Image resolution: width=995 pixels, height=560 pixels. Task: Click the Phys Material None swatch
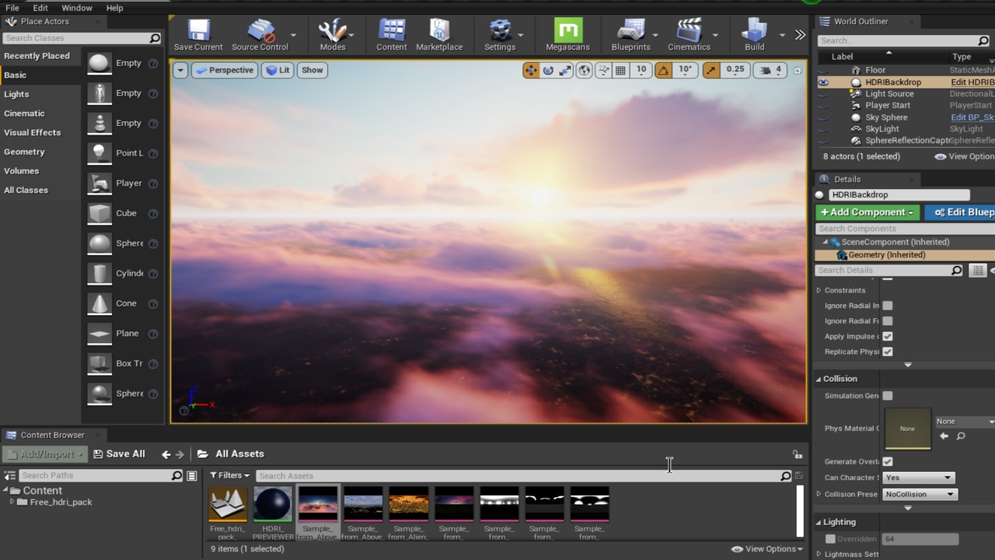click(x=907, y=429)
